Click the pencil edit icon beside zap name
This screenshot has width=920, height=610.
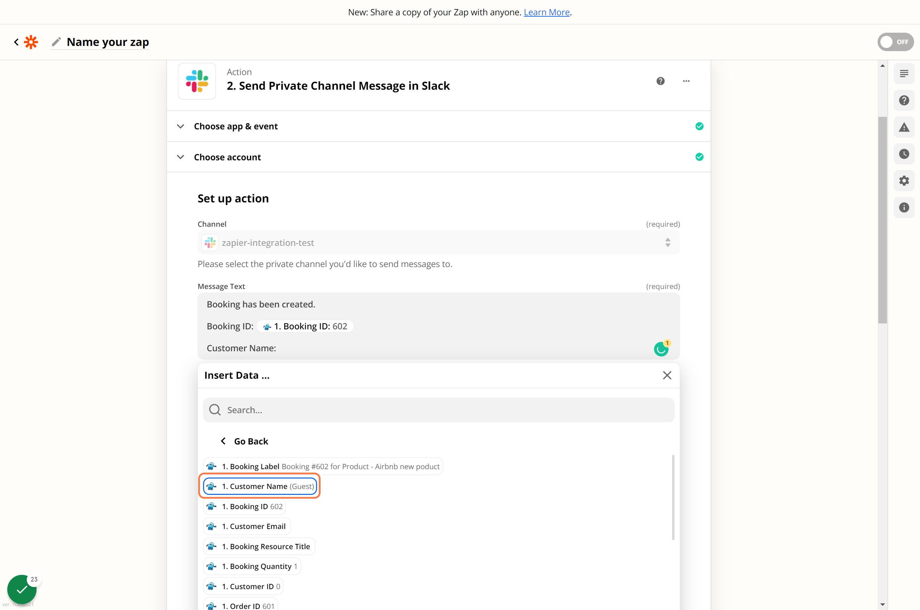[x=57, y=42]
